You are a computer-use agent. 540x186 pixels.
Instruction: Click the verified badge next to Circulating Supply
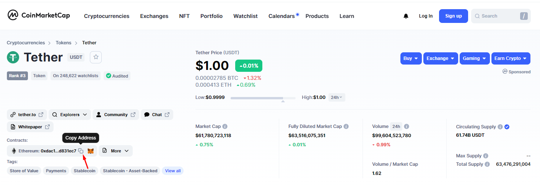coord(507,127)
